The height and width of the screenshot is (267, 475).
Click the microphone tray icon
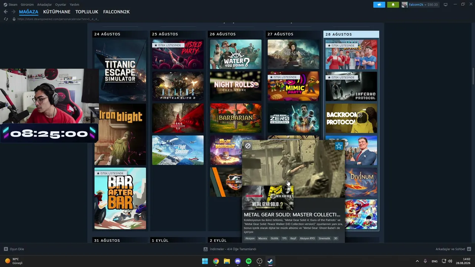coord(425,261)
